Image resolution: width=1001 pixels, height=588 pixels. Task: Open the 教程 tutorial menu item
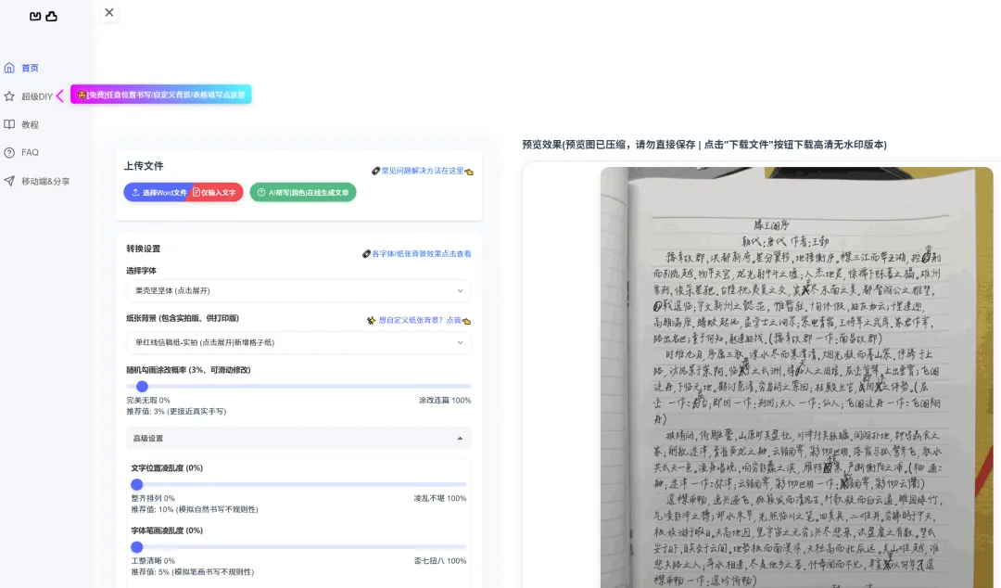pos(30,124)
